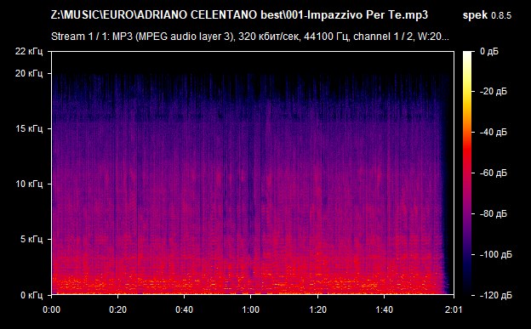Image resolution: width=531 pixels, height=329 pixels.
Task: Click the 15 кГц frequency axis label
Action: point(29,128)
